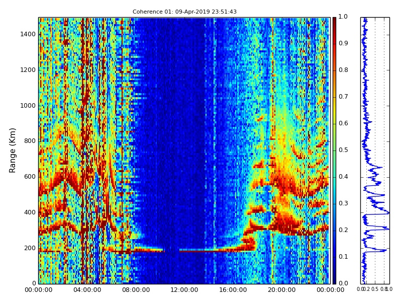The height and width of the screenshot is (302, 402).
Task: Click the colorbar 0.5 label
Action: 343,150
